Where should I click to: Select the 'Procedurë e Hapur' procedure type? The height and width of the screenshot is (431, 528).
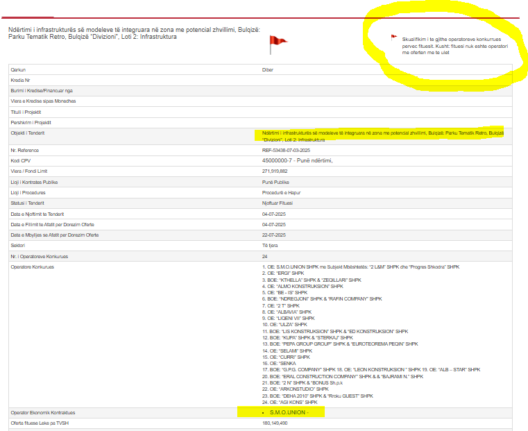[281, 192]
